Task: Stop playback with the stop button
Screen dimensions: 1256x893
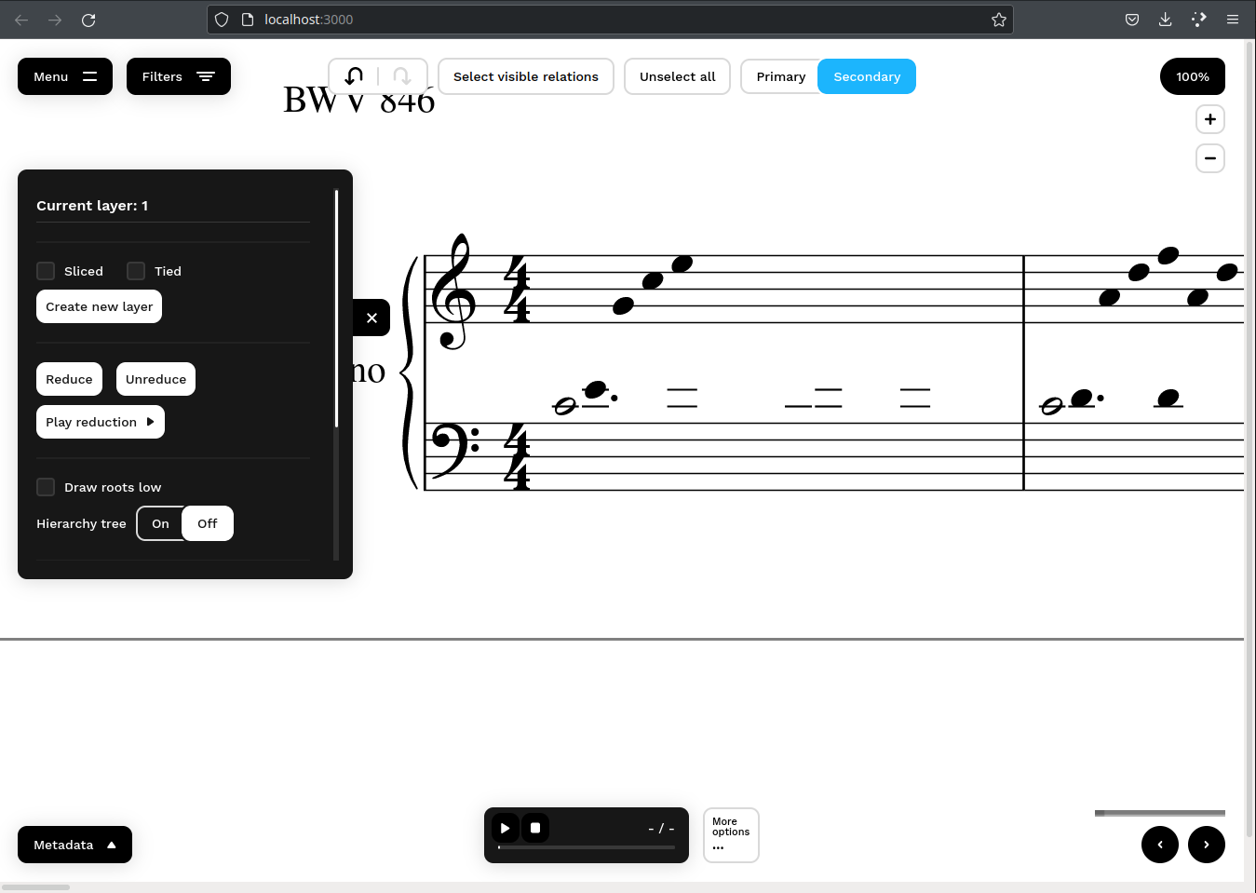Action: point(535,828)
